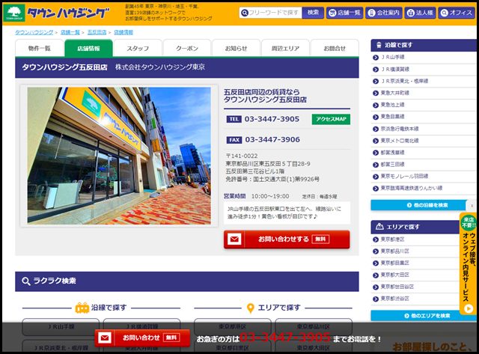Click the area icon in エリアで探す sidebar header

(x=379, y=226)
